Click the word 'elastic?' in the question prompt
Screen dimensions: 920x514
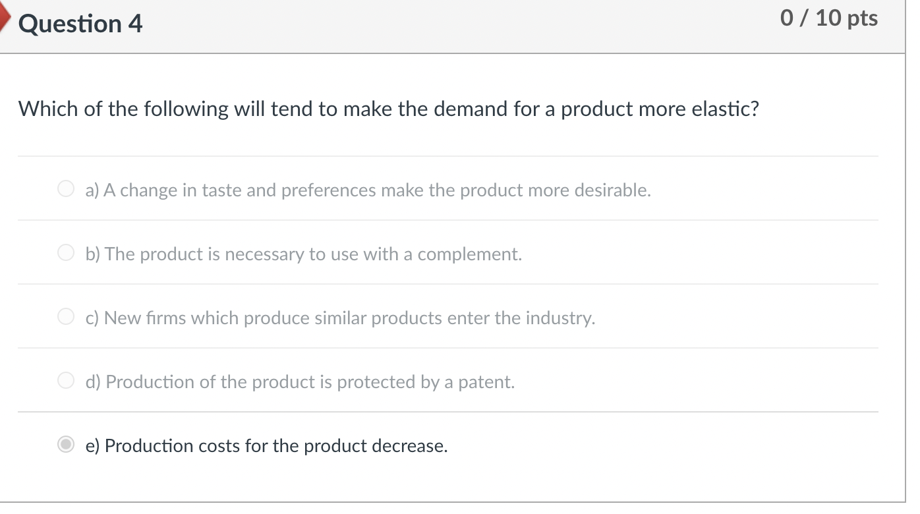click(x=726, y=109)
